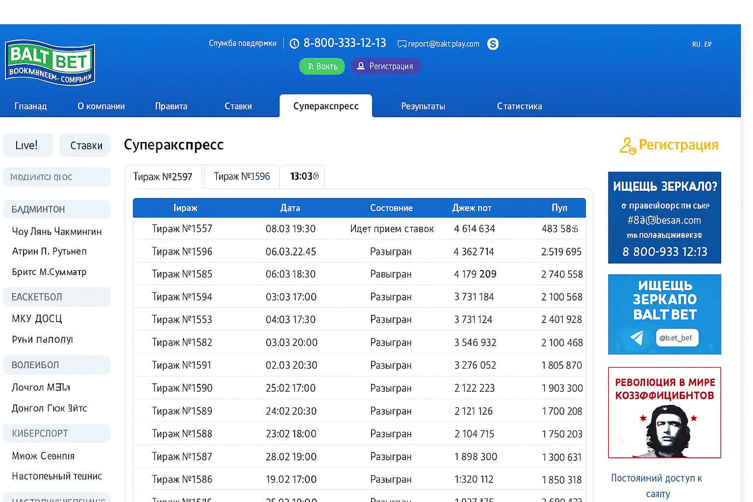Image resolution: width=753 pixels, height=502 pixels.
Task: Toggle the Live! button in sidebar
Action: 27,146
